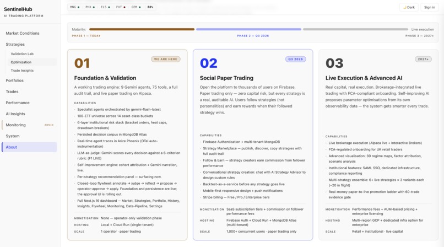Click the Live Execution & Advanced AI heading

[364, 78]
